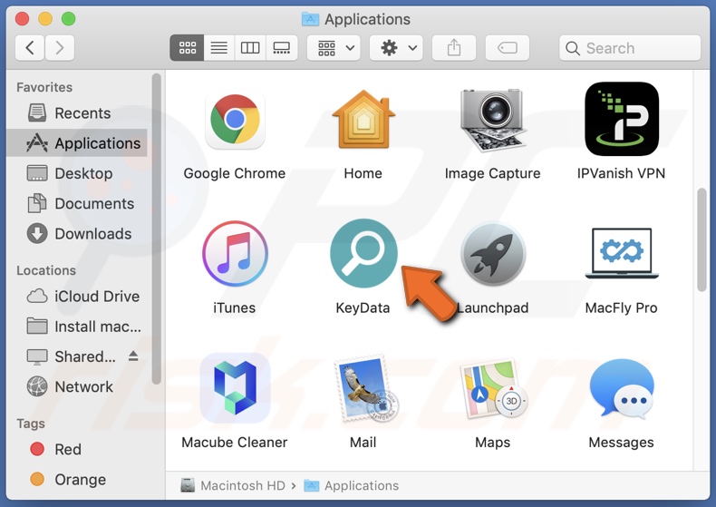Open the Install mac... volume in sidebar
Screen dimensions: 716x507
[77, 327]
